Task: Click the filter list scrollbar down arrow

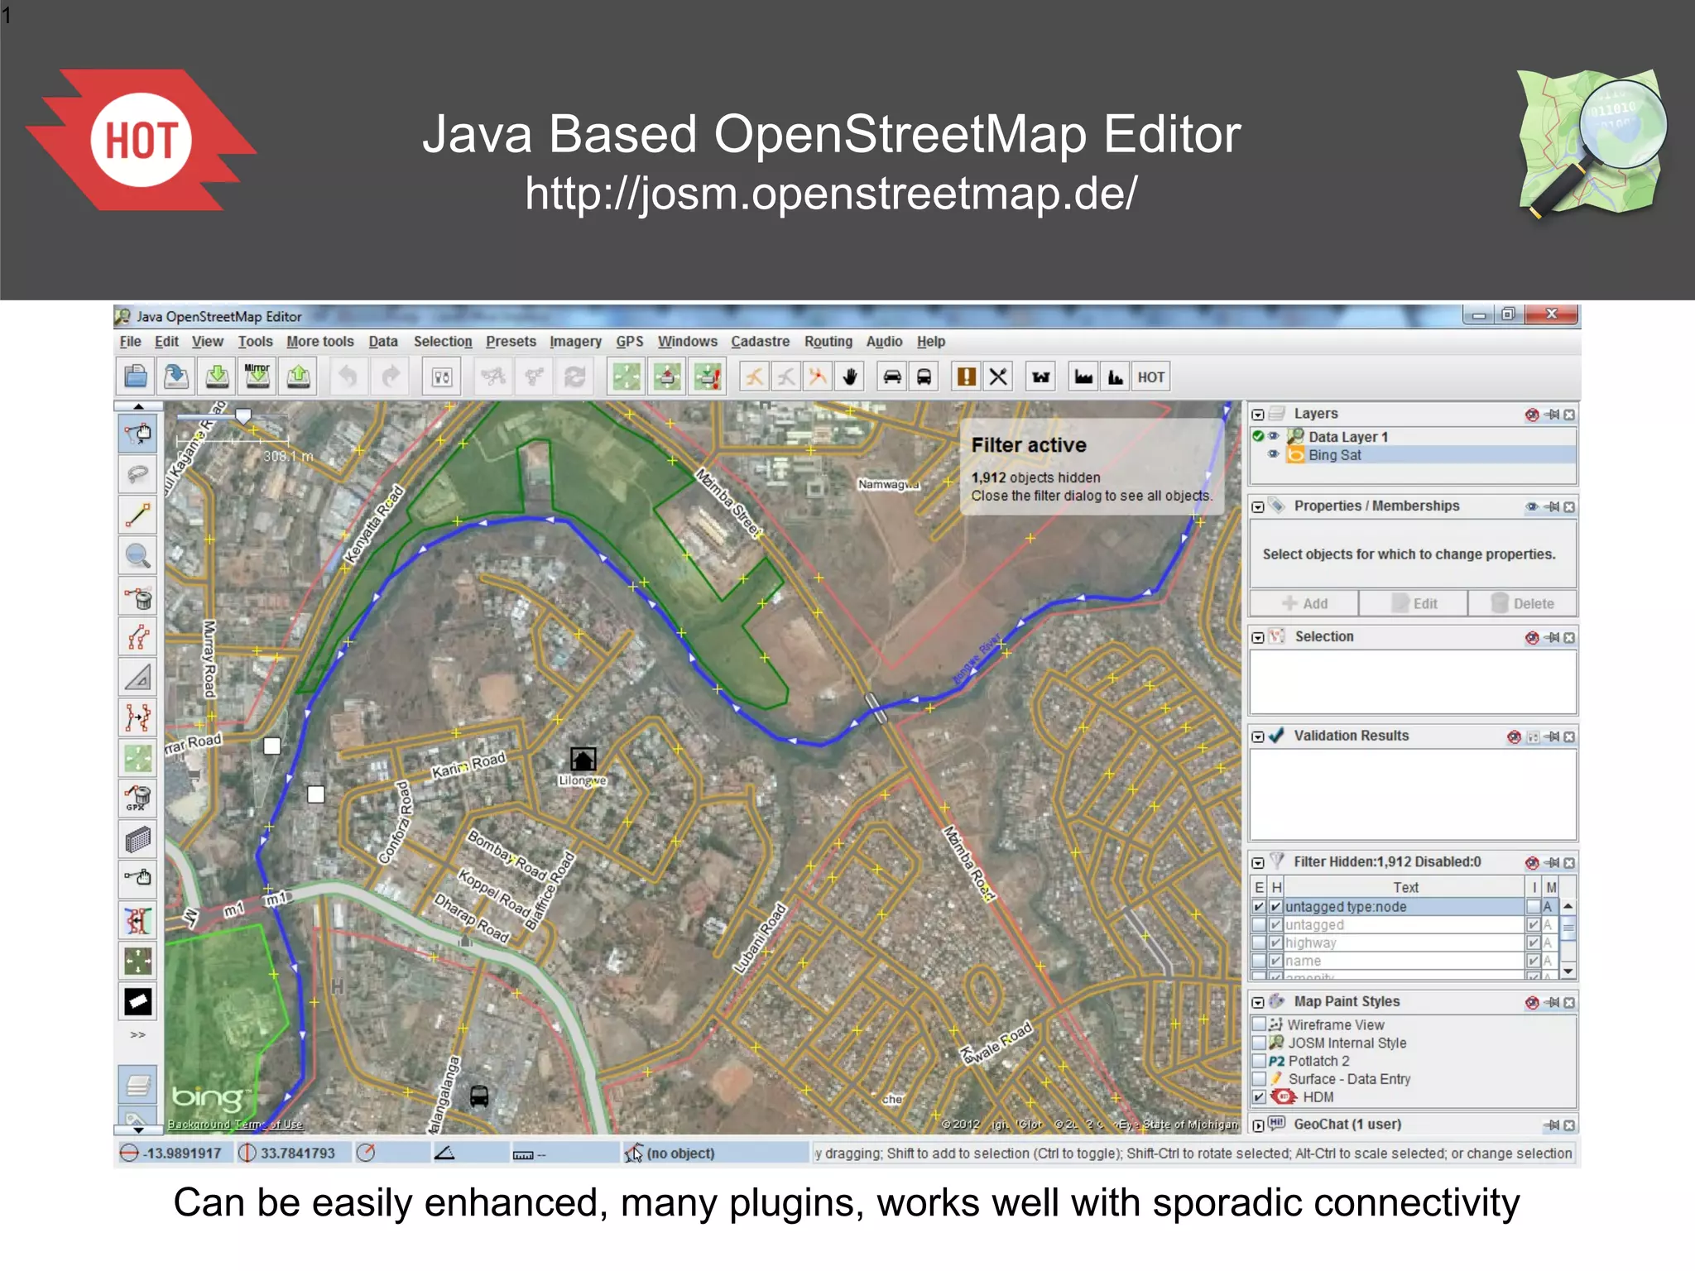Action: point(1568,971)
